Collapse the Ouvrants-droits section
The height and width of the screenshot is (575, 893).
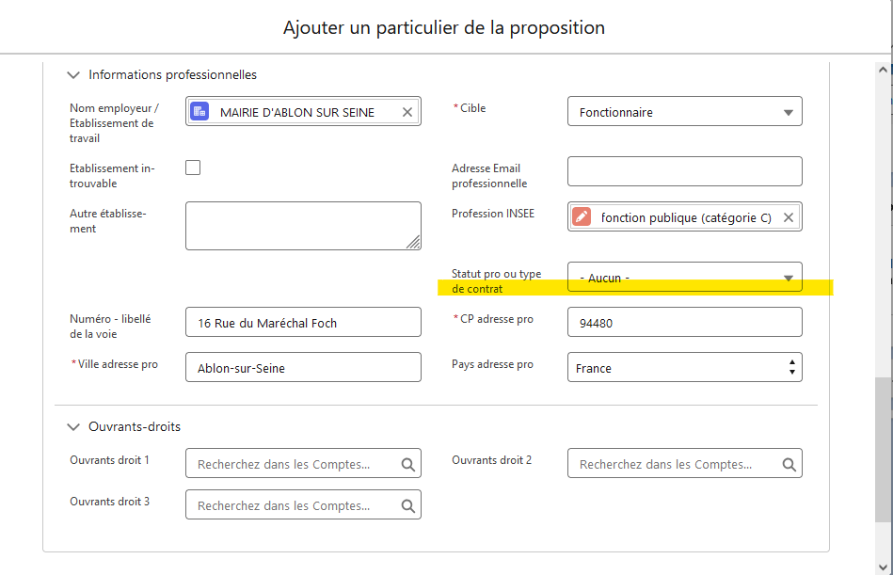click(73, 426)
